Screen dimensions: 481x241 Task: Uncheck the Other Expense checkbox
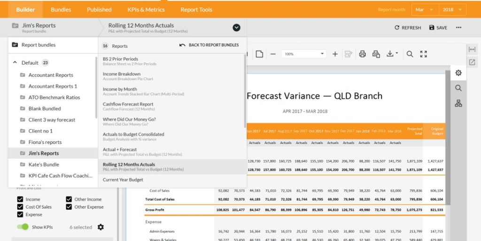click(69, 207)
